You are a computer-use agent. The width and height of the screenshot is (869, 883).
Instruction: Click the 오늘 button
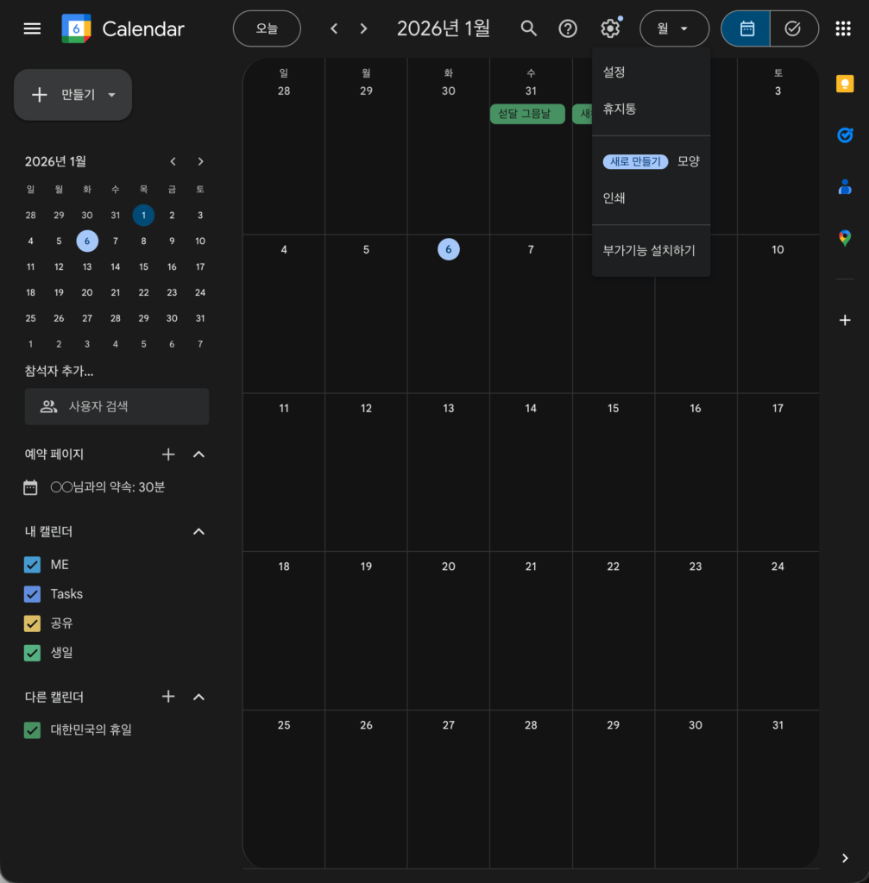coord(267,28)
